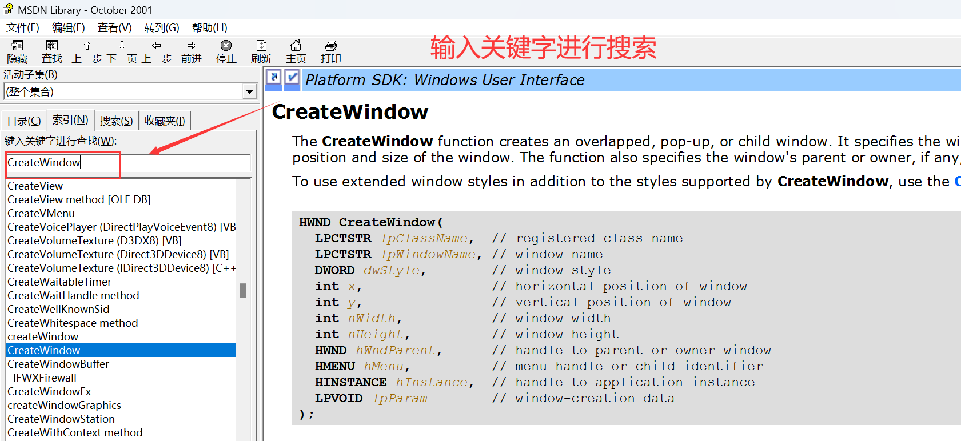Select CreateVolumeTexture (IDirect3DDevice8) entry
This screenshot has height=441, width=961.
click(121, 268)
